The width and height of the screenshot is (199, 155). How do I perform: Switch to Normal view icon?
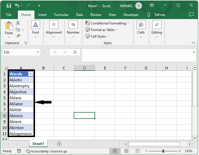(115, 151)
